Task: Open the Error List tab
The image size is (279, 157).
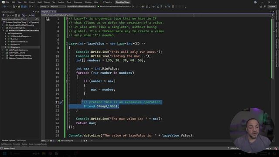Action: click(17, 144)
